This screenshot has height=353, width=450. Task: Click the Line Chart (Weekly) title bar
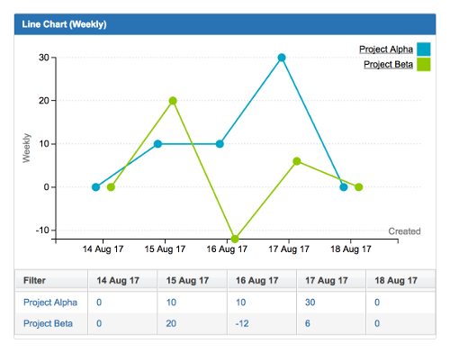pos(225,24)
